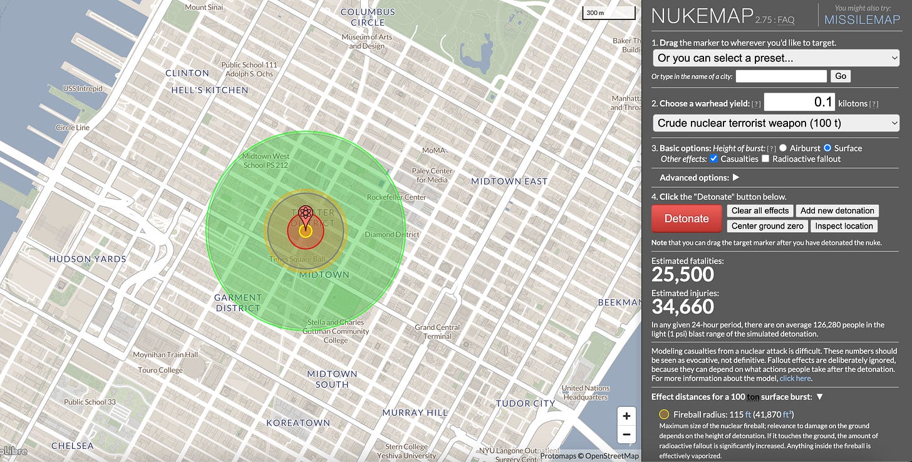The image size is (912, 462).
Task: Click the Protomaps attribution link
Action: pos(557,456)
